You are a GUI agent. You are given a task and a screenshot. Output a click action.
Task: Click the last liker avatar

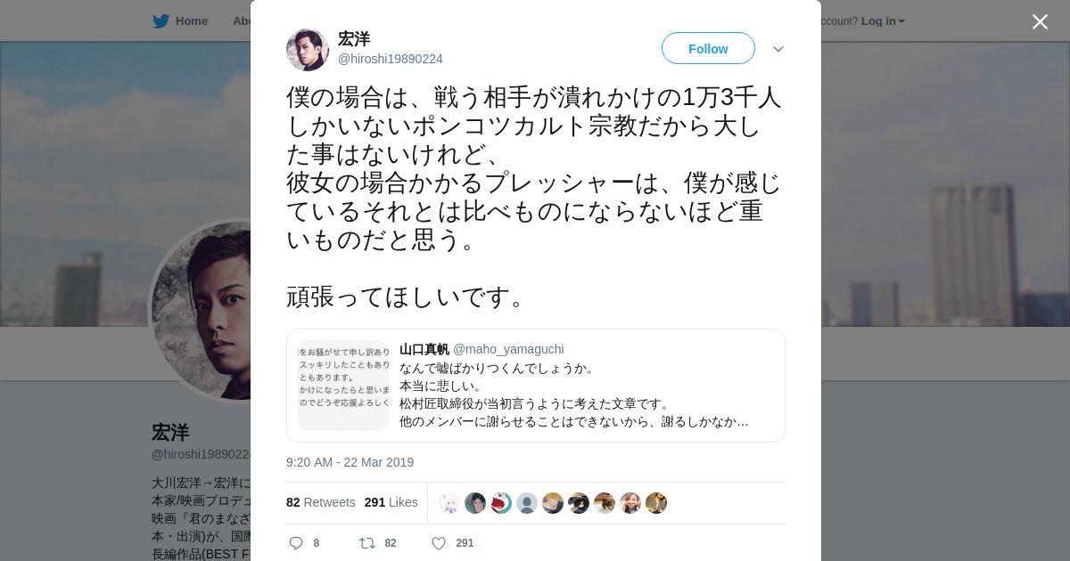pyautogui.click(x=656, y=503)
